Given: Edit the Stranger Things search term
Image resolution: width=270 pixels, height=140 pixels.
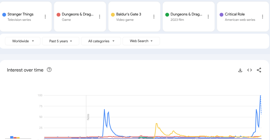Looking at the screenshot, I should click(21, 14).
